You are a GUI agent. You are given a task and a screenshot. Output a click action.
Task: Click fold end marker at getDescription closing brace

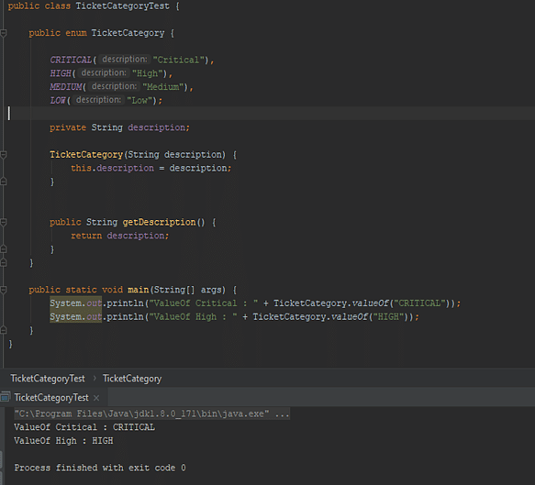(x=4, y=249)
